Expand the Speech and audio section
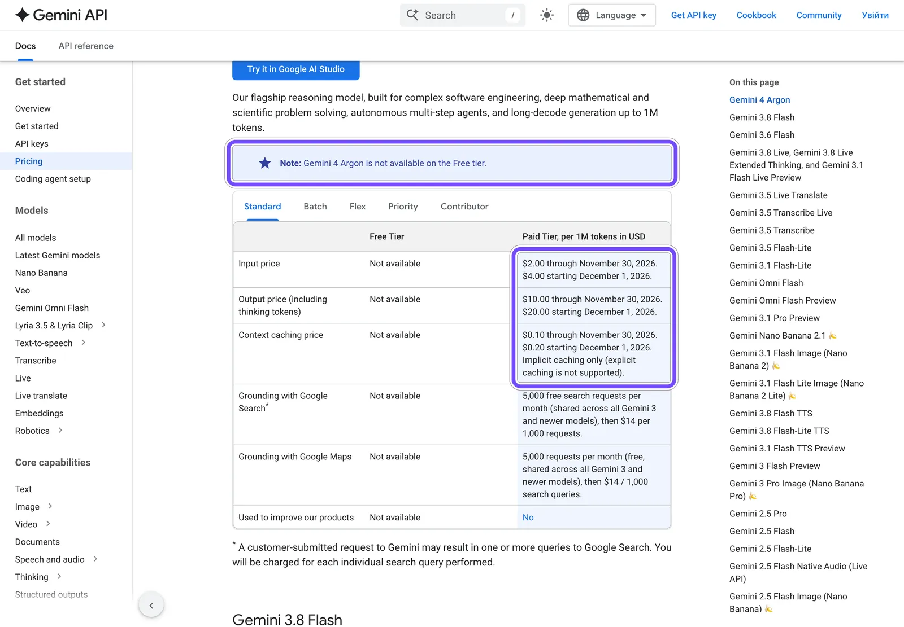This screenshot has height=627, width=904. click(x=95, y=559)
